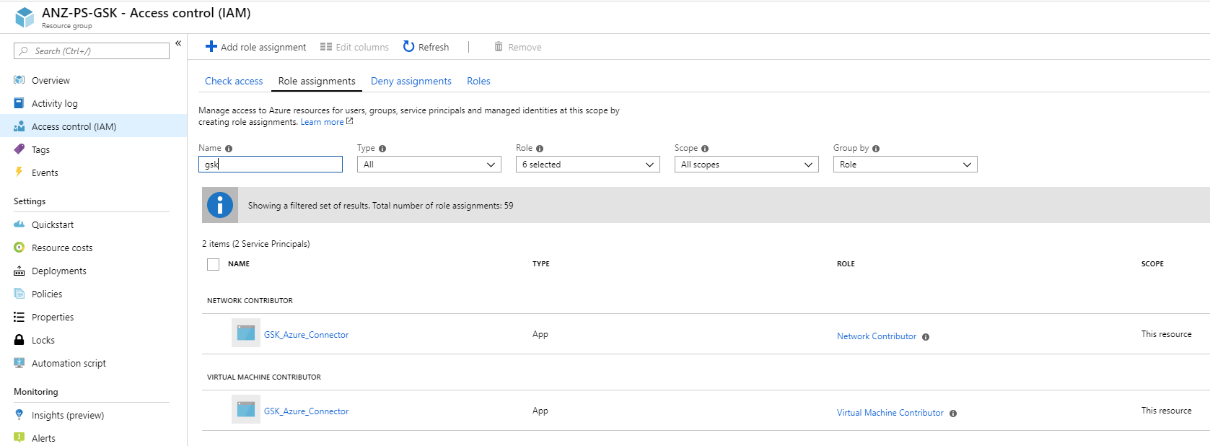Click the Access control (IAM) people icon
The height and width of the screenshot is (446, 1210).
click(x=19, y=126)
